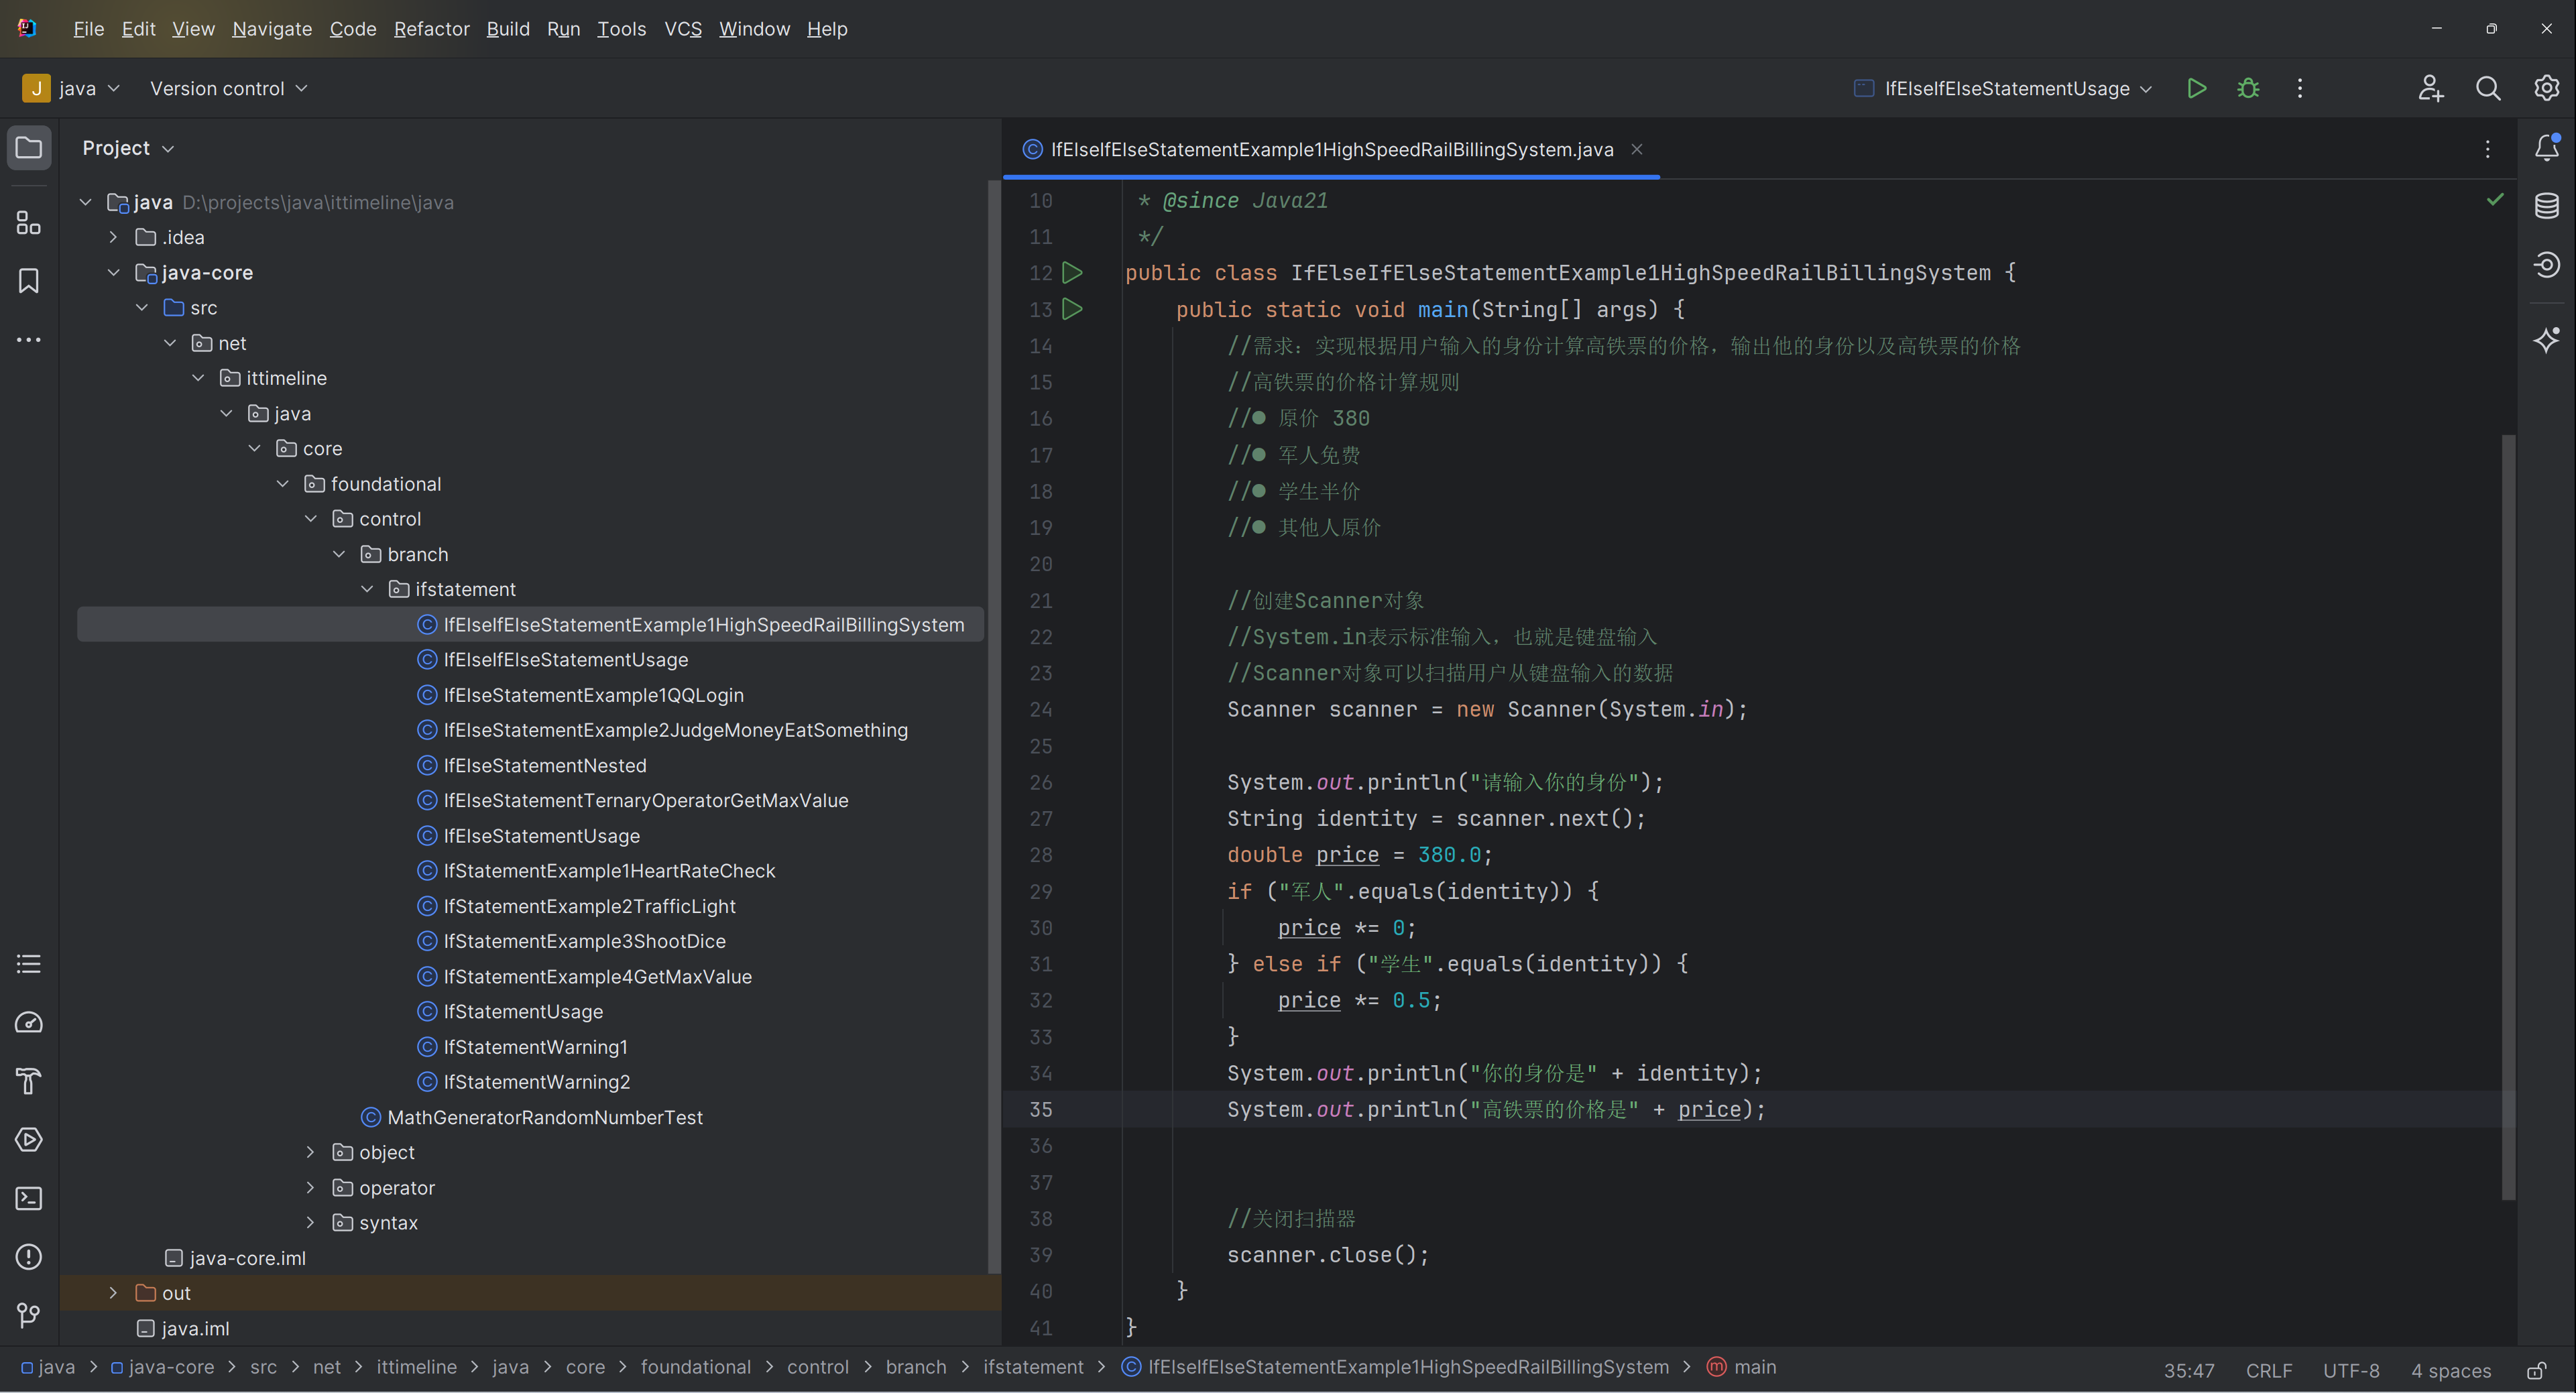Open Code With Me icon
The image size is (2576, 1393).
(2430, 88)
